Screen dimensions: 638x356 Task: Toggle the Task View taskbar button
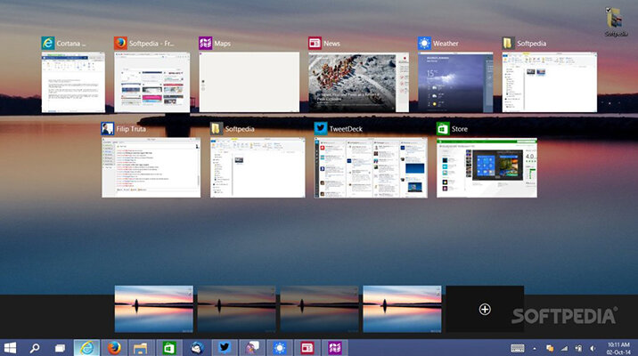(x=60, y=348)
